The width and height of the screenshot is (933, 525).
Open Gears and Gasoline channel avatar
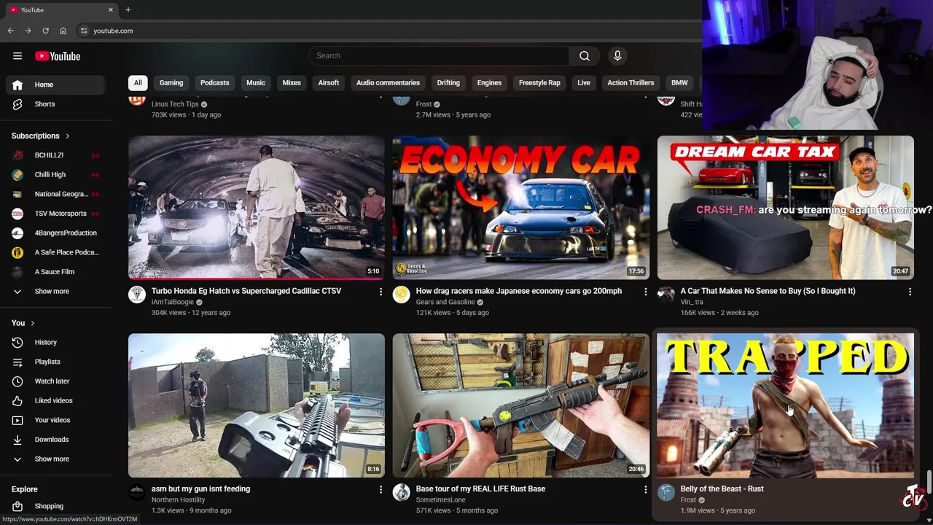click(402, 295)
